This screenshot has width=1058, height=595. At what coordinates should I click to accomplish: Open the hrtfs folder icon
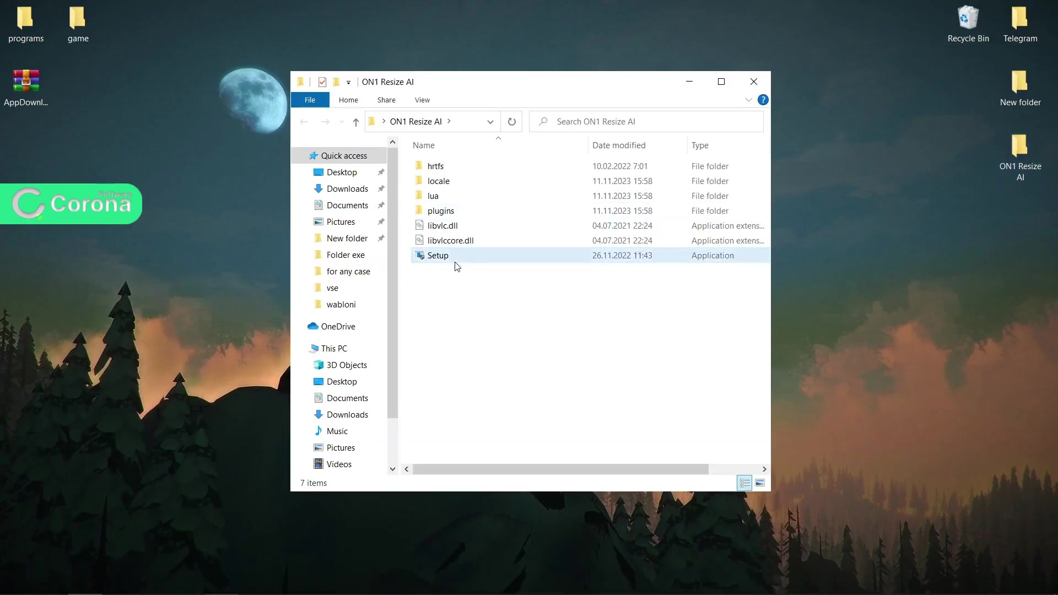(x=419, y=166)
